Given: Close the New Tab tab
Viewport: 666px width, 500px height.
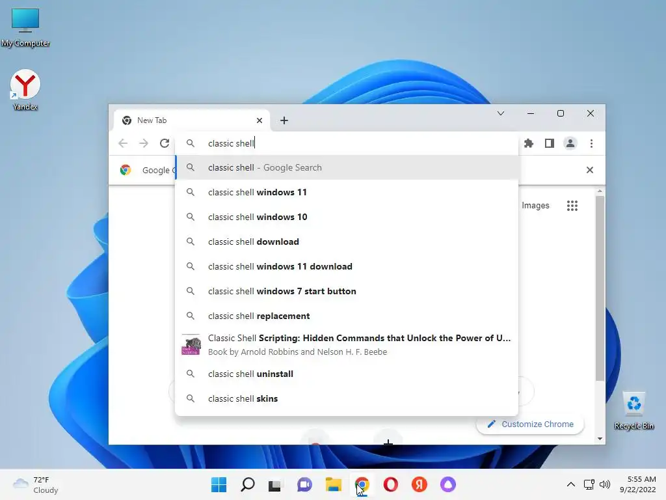Looking at the screenshot, I should pyautogui.click(x=260, y=120).
